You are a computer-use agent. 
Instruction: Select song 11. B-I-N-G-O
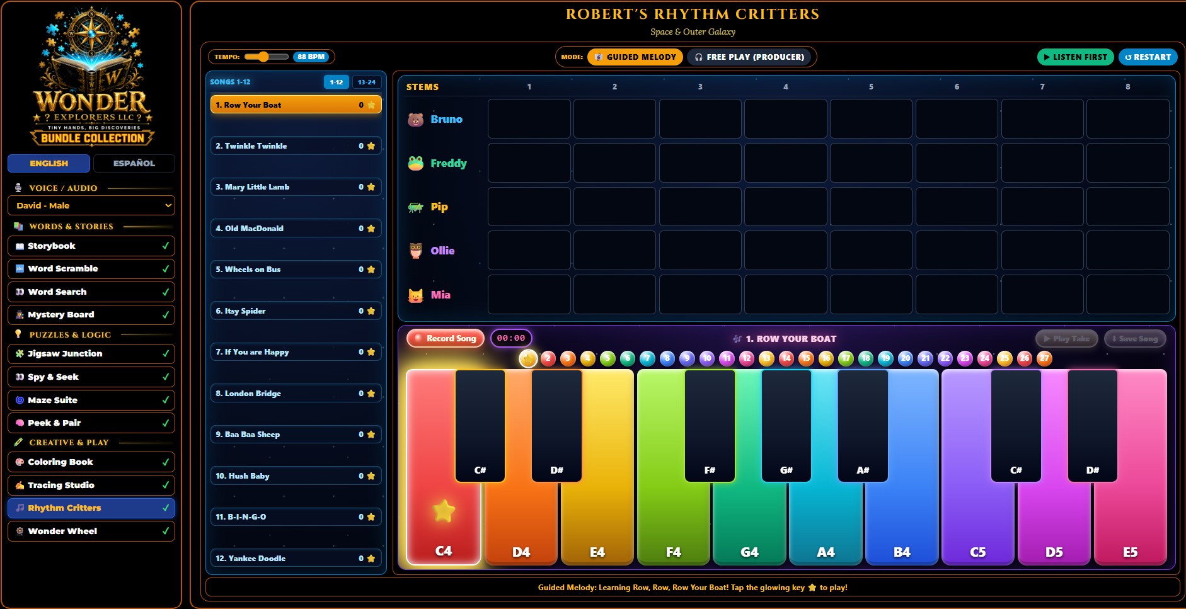pos(296,517)
